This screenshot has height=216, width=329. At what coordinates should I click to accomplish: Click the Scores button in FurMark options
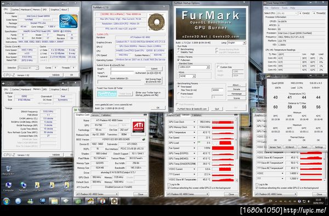pyautogui.click(x=236, y=98)
